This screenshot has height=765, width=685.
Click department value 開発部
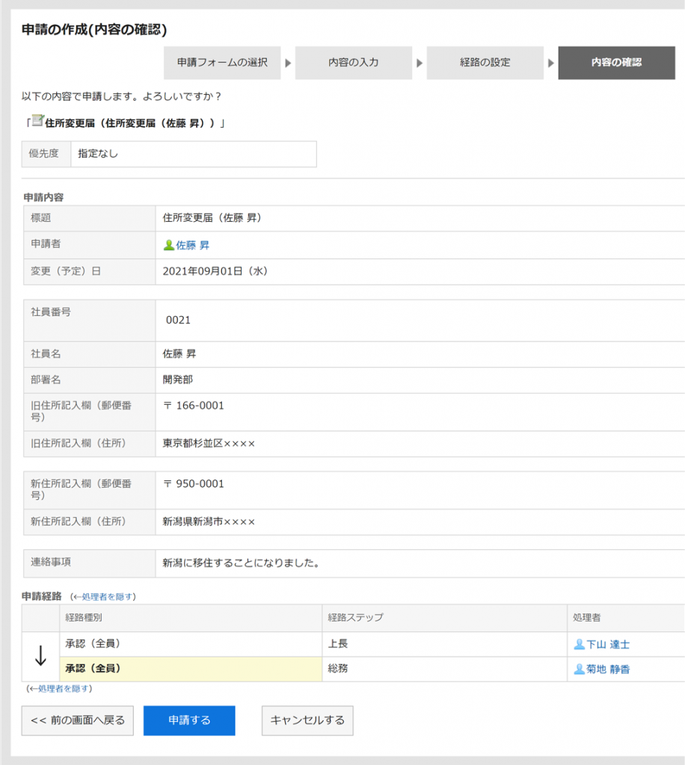point(178,380)
